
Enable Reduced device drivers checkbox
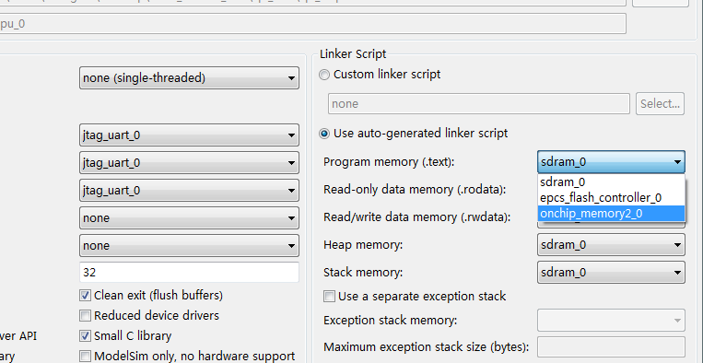pos(85,315)
